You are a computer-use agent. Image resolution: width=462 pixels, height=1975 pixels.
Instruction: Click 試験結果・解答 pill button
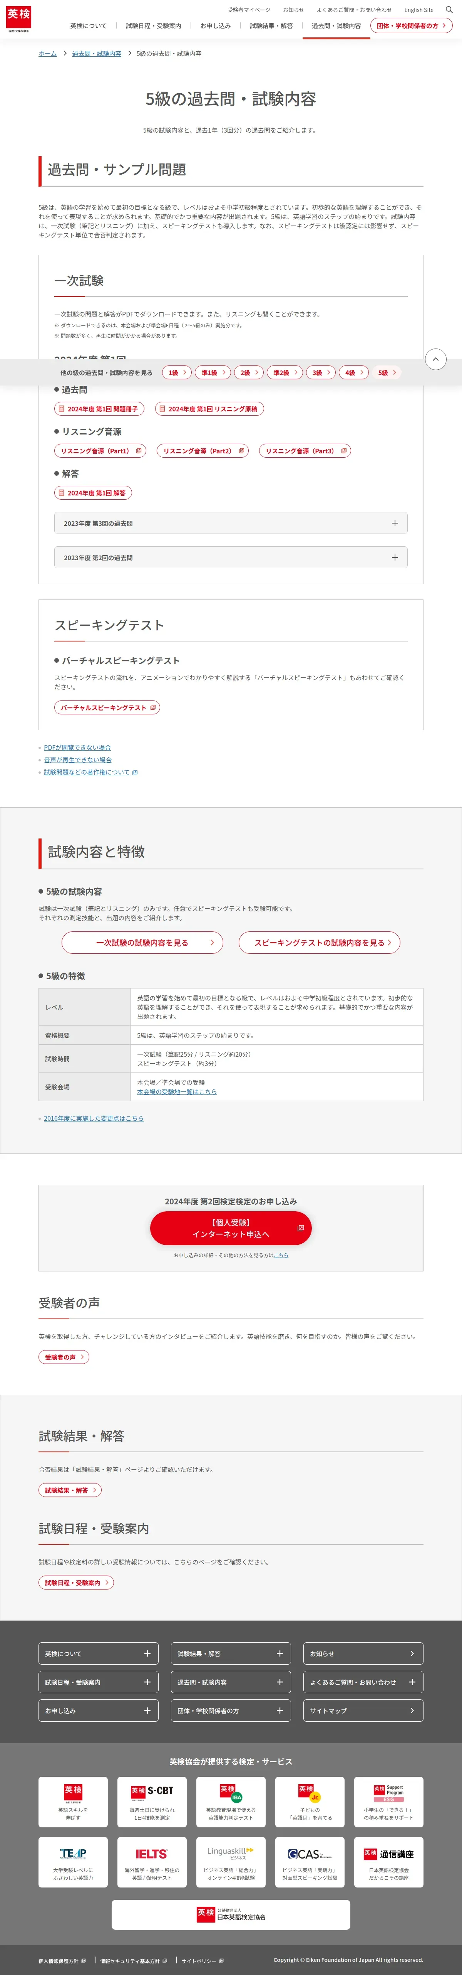tap(70, 1490)
